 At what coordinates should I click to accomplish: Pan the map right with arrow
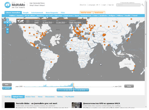(10, 22)
